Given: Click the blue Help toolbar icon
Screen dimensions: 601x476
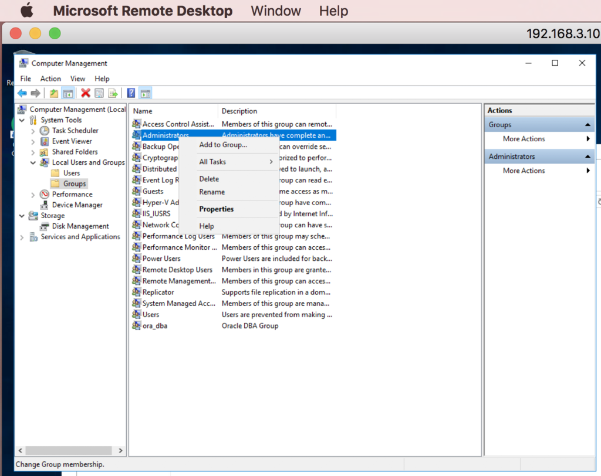Looking at the screenshot, I should tap(131, 93).
